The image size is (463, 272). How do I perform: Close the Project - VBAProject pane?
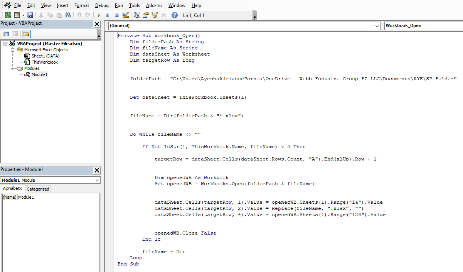tap(97, 24)
